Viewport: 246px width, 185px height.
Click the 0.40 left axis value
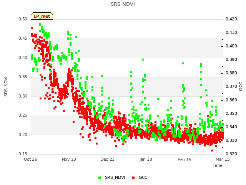point(23,57)
